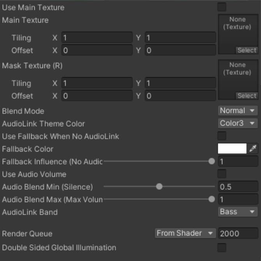Open the AudioLink Band dropdown

(238, 212)
